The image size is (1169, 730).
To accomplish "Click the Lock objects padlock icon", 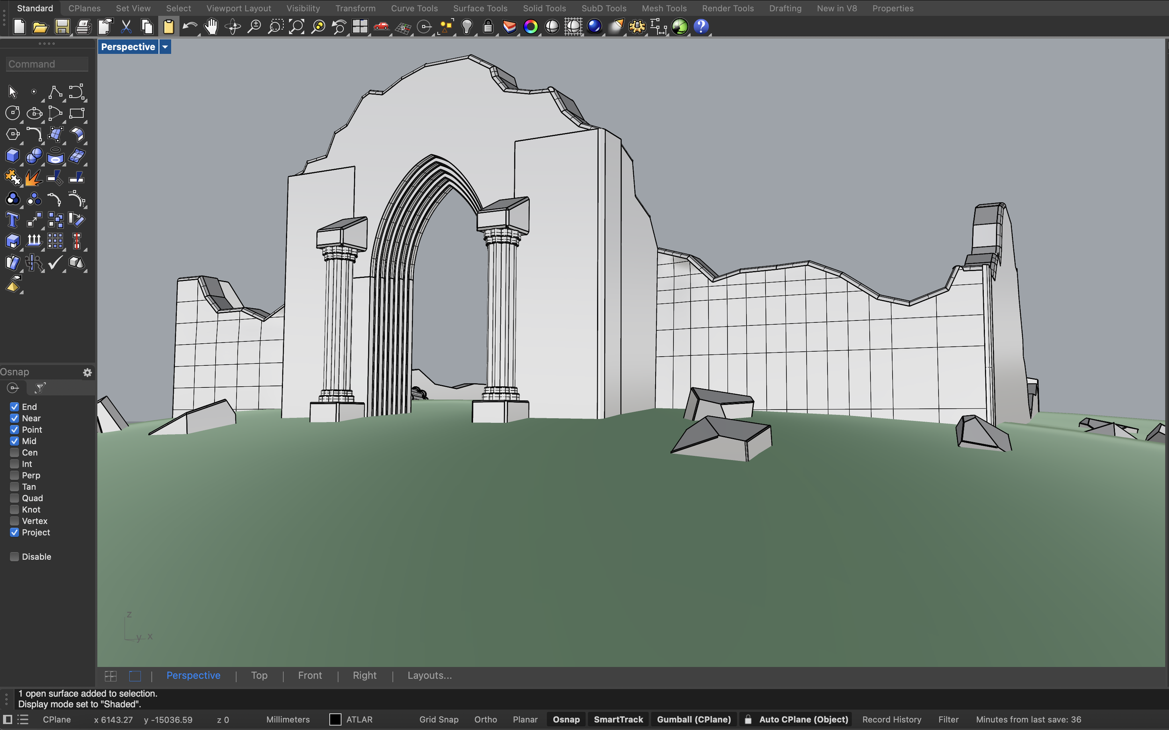I will coord(488,27).
